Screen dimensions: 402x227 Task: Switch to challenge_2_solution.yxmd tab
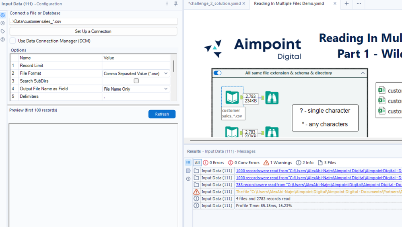214,4
